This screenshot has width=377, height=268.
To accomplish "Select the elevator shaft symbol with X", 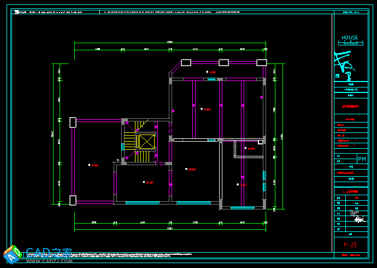I will (146, 142).
